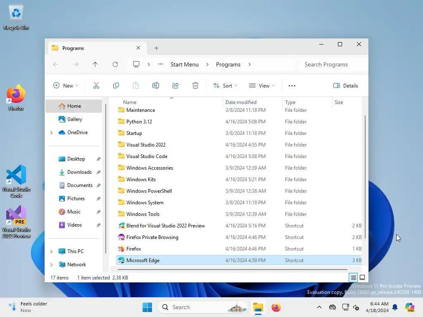Open Videos in navigation pane
423x317 pixels.
point(74,225)
